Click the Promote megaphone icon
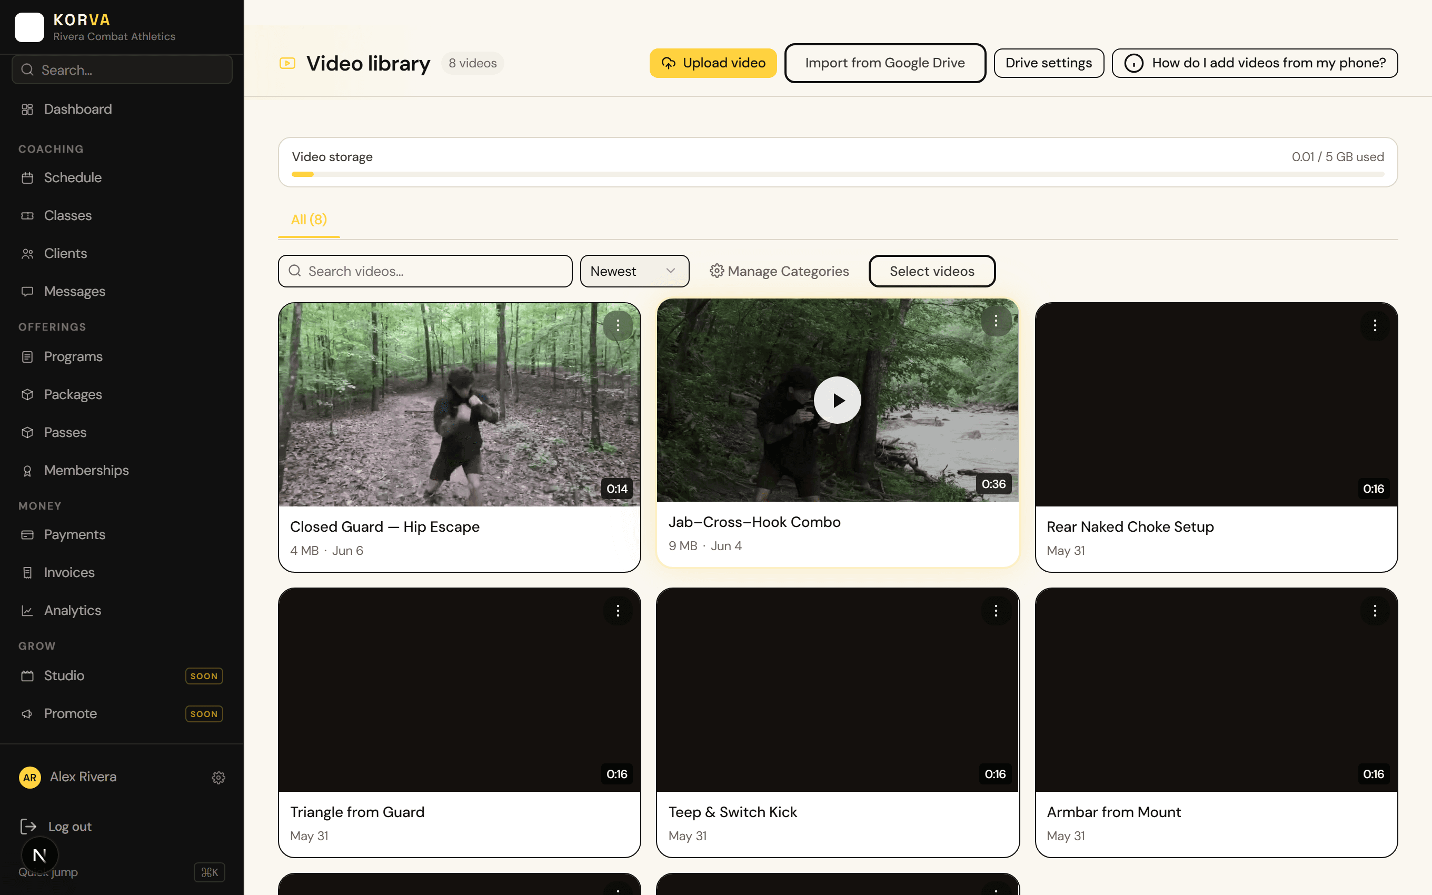The image size is (1432, 895). coord(27,713)
